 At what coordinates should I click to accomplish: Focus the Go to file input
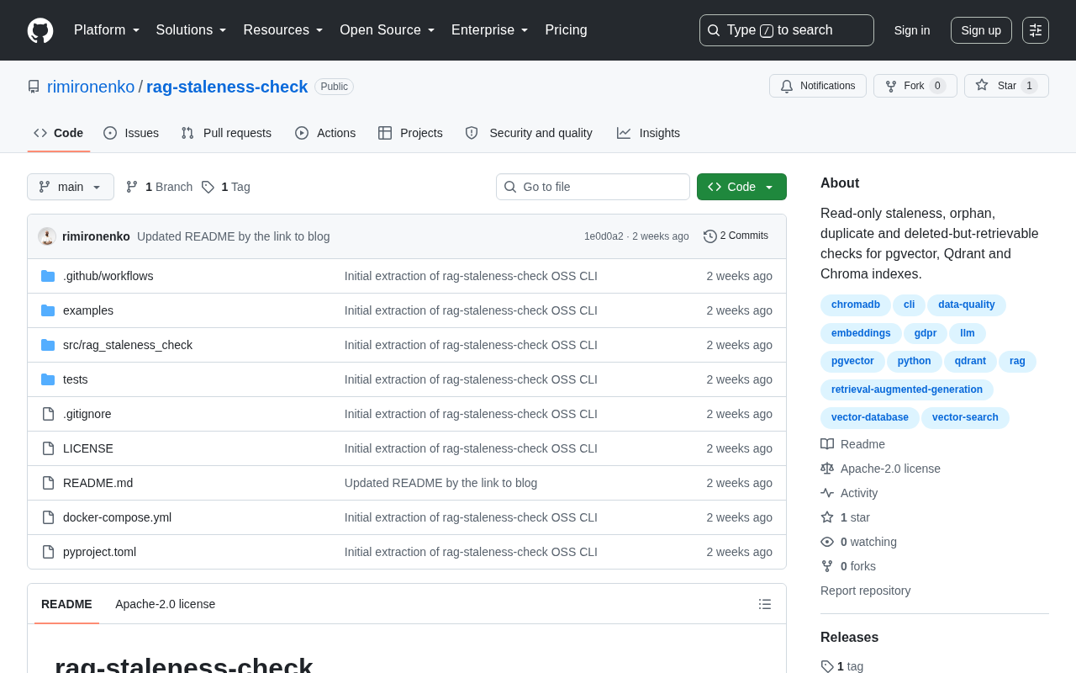(x=593, y=187)
